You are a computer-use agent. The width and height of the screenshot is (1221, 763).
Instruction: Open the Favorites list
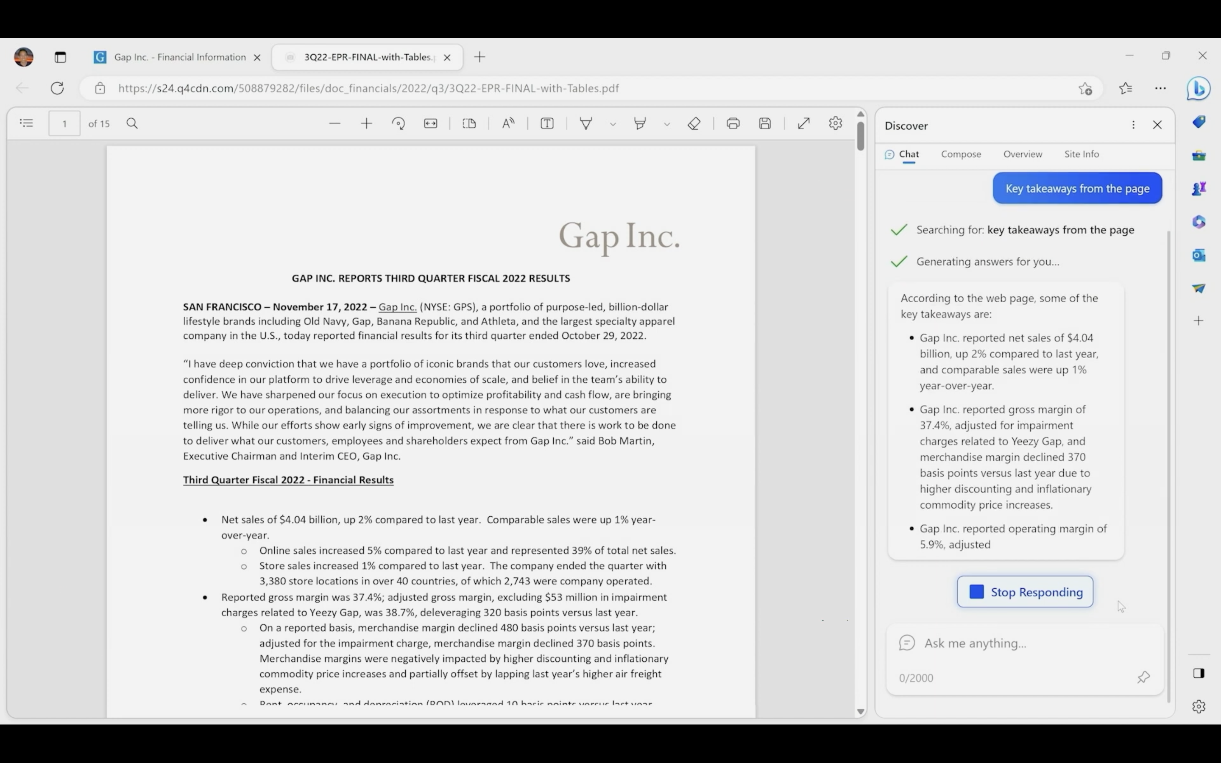click(x=1126, y=89)
